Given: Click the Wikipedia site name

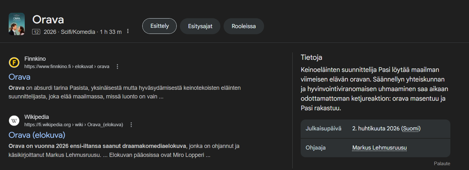Looking at the screenshot, I should pyautogui.click(x=37, y=117).
